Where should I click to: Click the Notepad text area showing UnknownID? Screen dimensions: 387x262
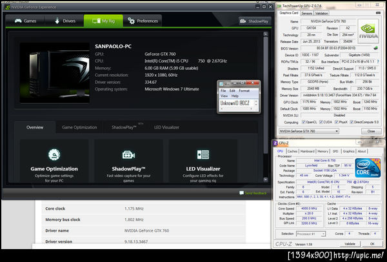237,103
